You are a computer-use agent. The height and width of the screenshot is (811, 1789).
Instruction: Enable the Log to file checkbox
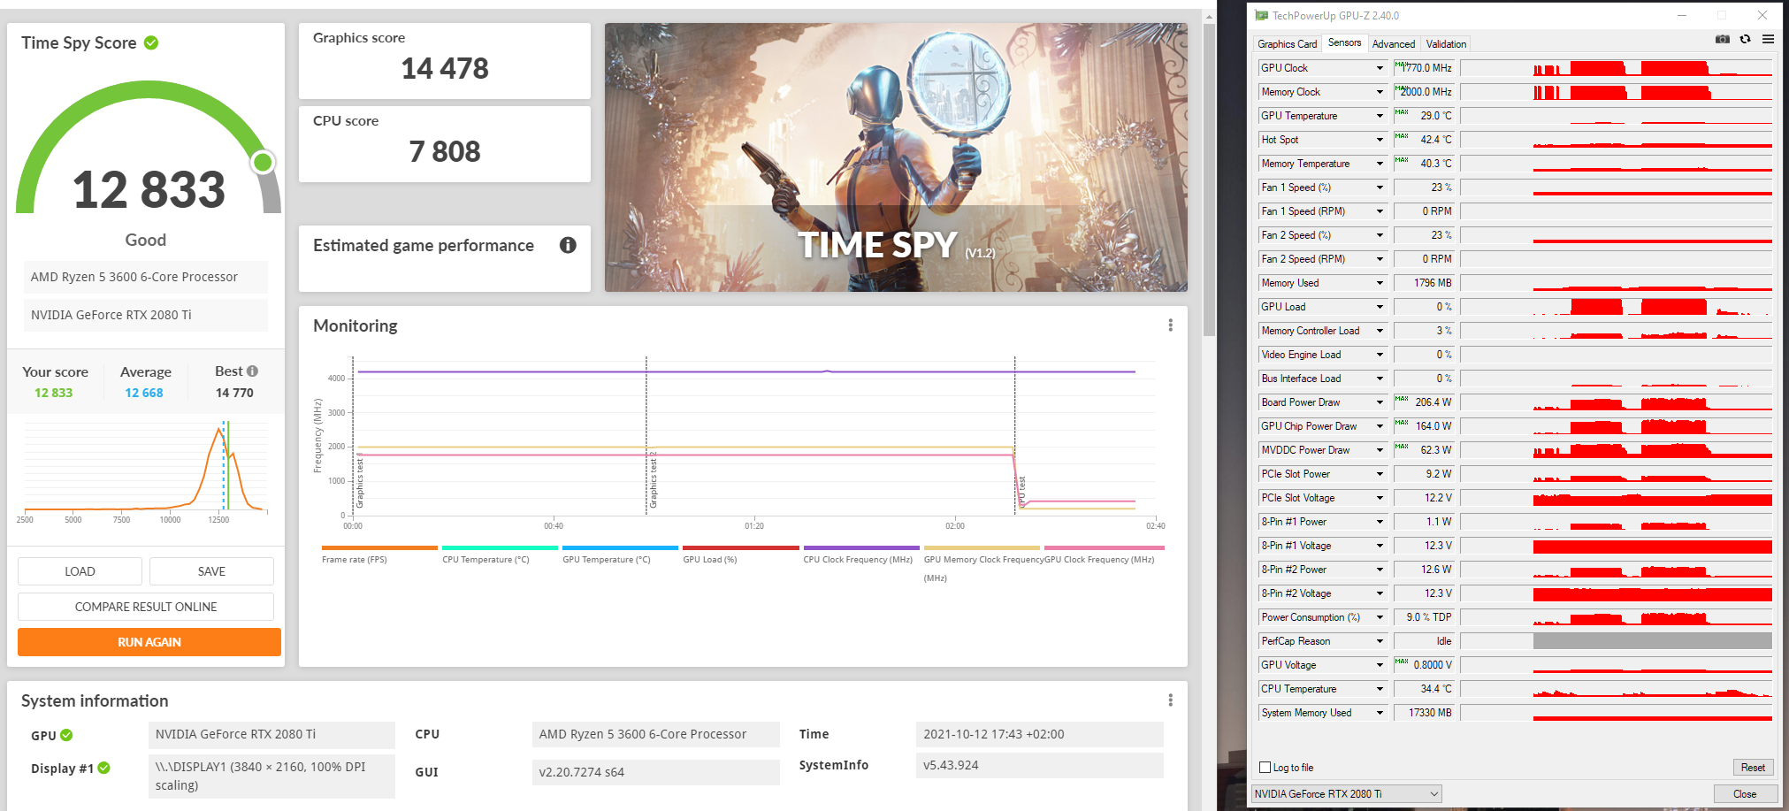click(x=1265, y=768)
